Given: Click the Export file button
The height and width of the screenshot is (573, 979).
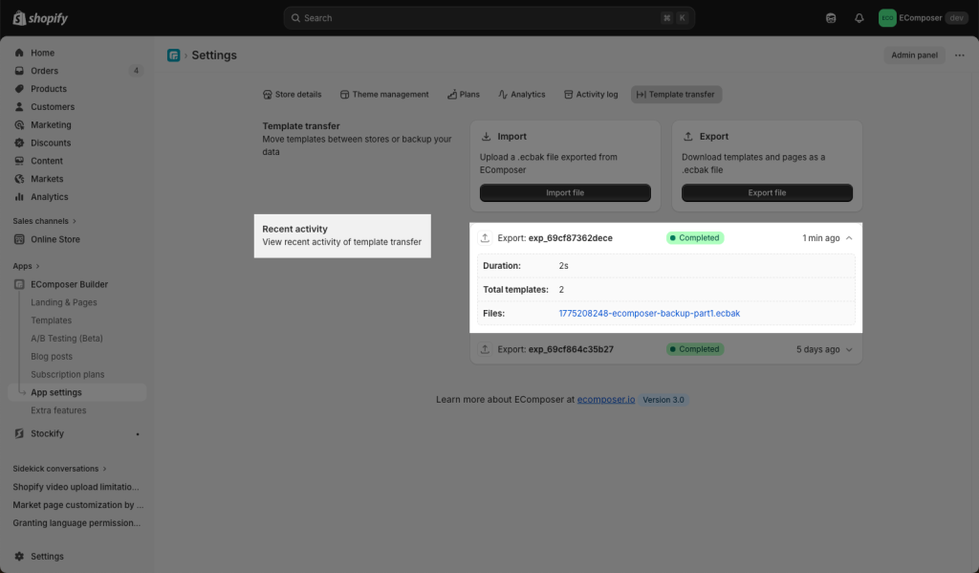Looking at the screenshot, I should (767, 193).
